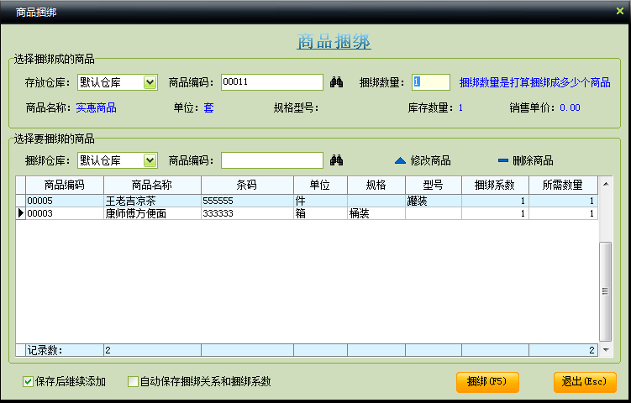The width and height of the screenshot is (631, 403).
Task: Enable 自动保存捆绑关系和捆绑系数 checkbox
Action: [x=133, y=381]
